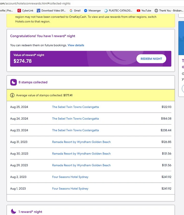Open The Sebel Twin Towns link for Aug 25, 2024
Image resolution: width=184 pixels, height=215 pixels.
[75, 107]
